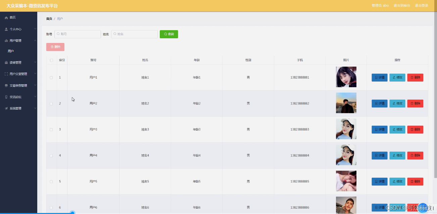The width and height of the screenshot is (437, 214).
Task: Click the bracket icon of 用户文章管理
Action: click(x=6, y=74)
